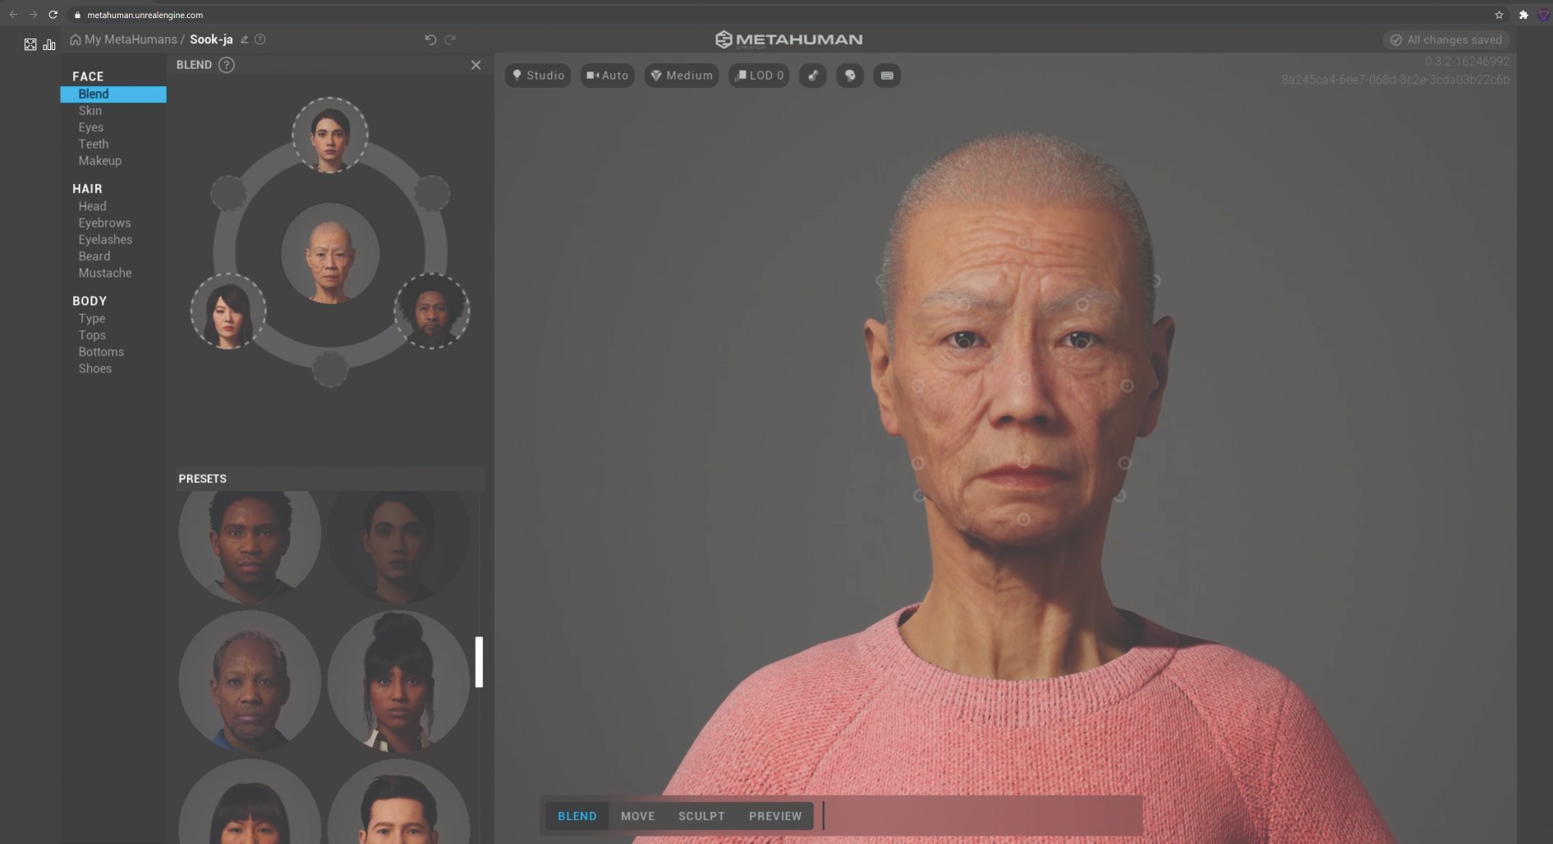Select the top blend circle face
Screen dimensions: 1553x844
pyautogui.click(x=330, y=135)
